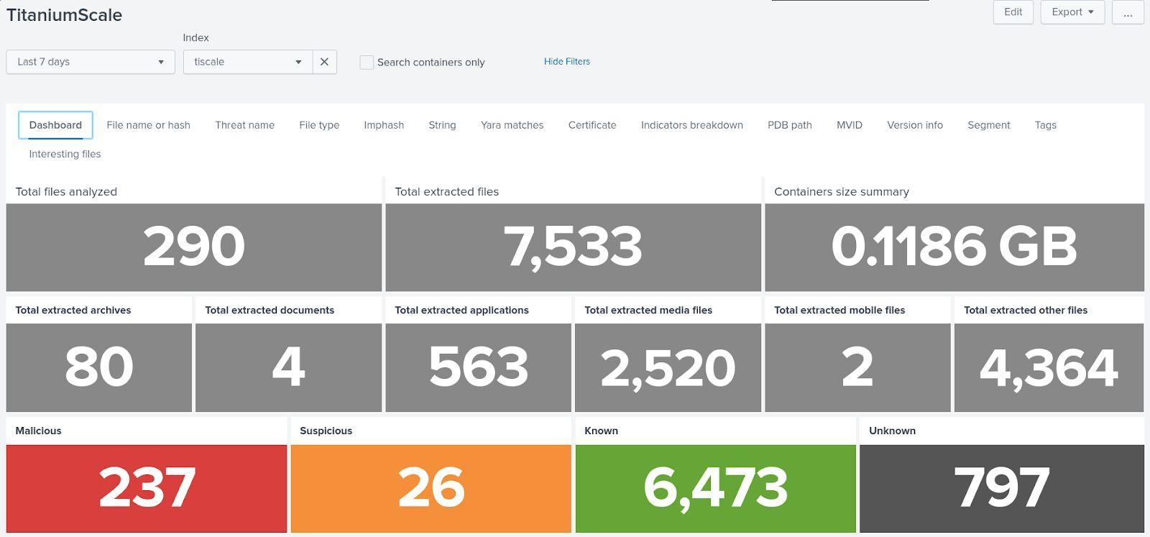This screenshot has width=1150, height=537.
Task: Click the Total extracted other files title
Action: click(x=1026, y=311)
